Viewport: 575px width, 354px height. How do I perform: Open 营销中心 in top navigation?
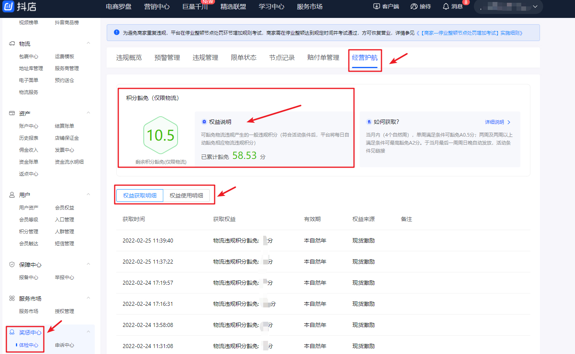tap(157, 6)
